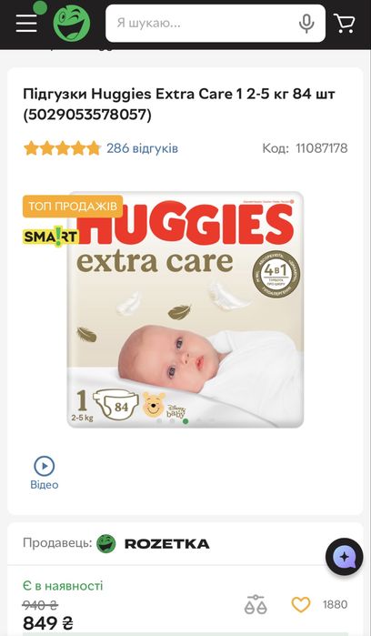Screen dimensions: 371x636
Task: Play the product Відео
Action: point(45,473)
